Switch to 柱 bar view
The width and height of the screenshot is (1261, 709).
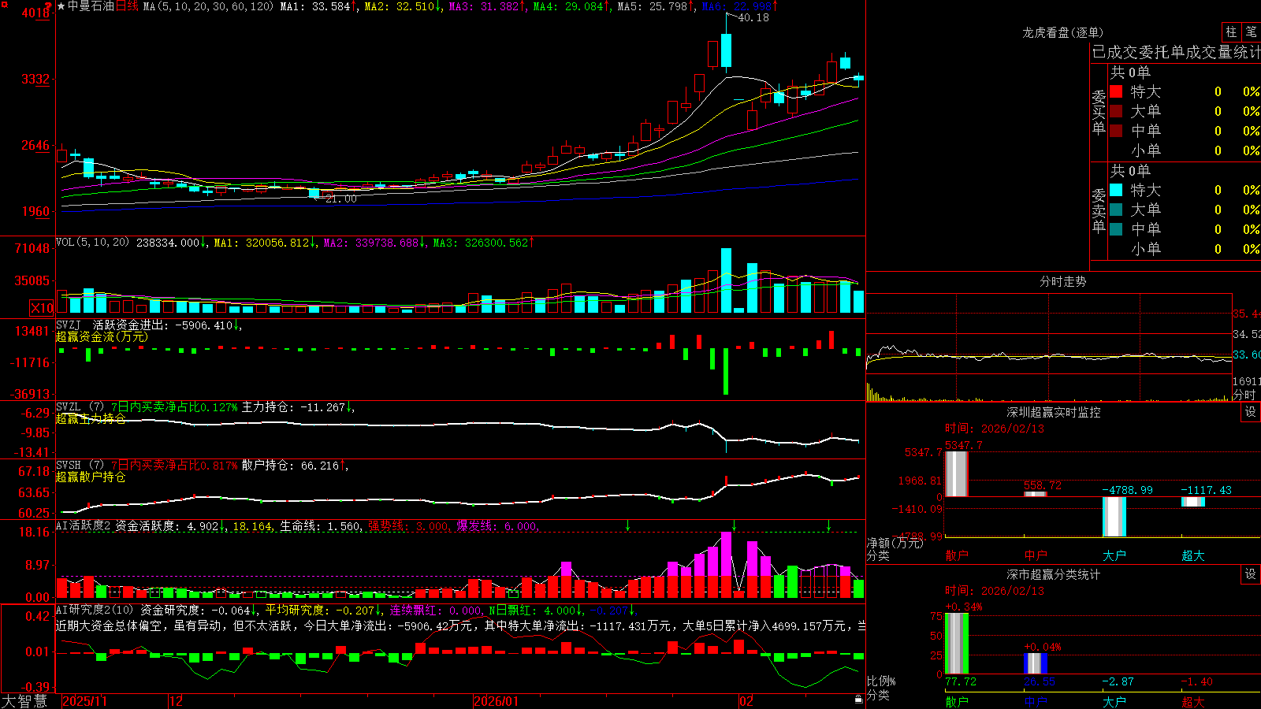pyautogui.click(x=1231, y=32)
